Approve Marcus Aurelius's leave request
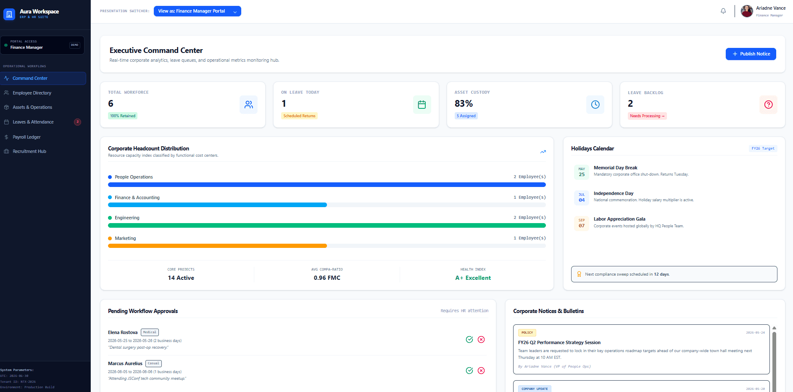The width and height of the screenshot is (793, 392). click(469, 371)
